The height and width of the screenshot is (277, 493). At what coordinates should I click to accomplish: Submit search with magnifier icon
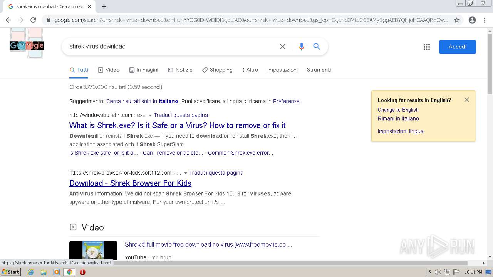tap(317, 47)
